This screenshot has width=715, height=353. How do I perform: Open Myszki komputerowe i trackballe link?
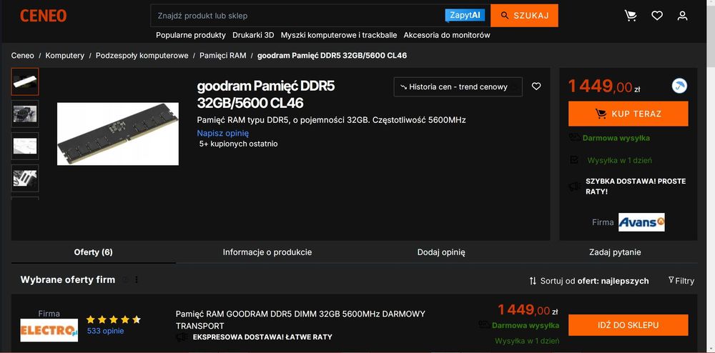pyautogui.click(x=339, y=35)
